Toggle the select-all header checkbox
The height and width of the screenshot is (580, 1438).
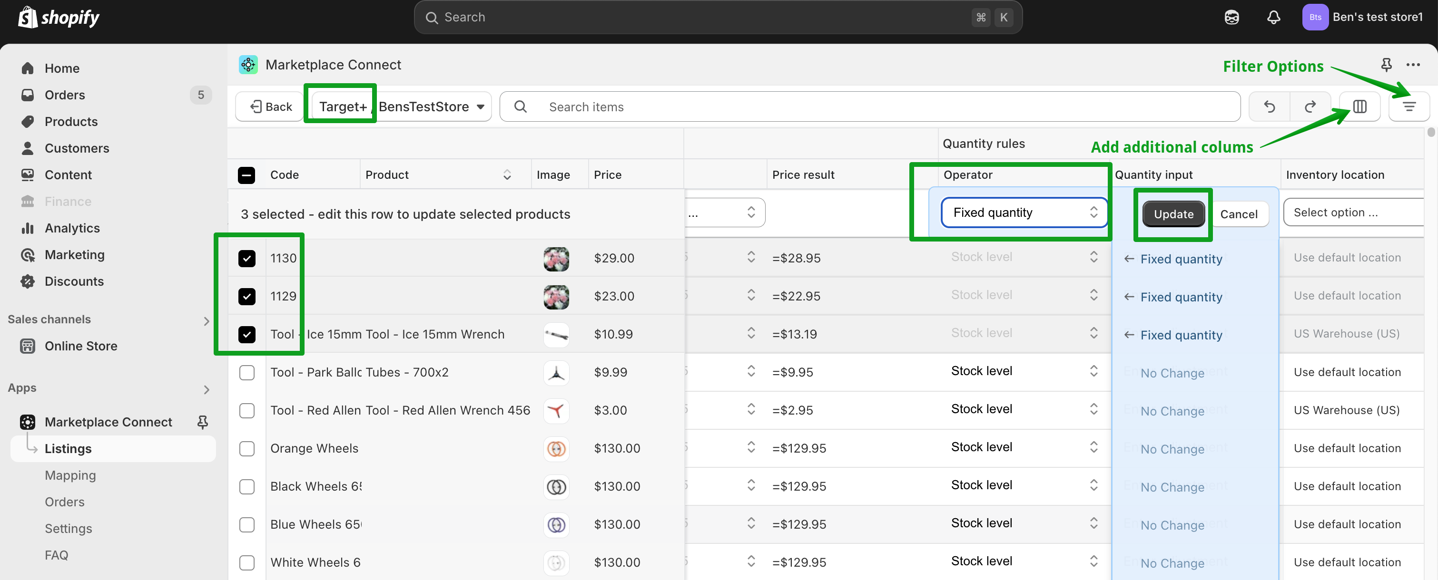tap(246, 175)
